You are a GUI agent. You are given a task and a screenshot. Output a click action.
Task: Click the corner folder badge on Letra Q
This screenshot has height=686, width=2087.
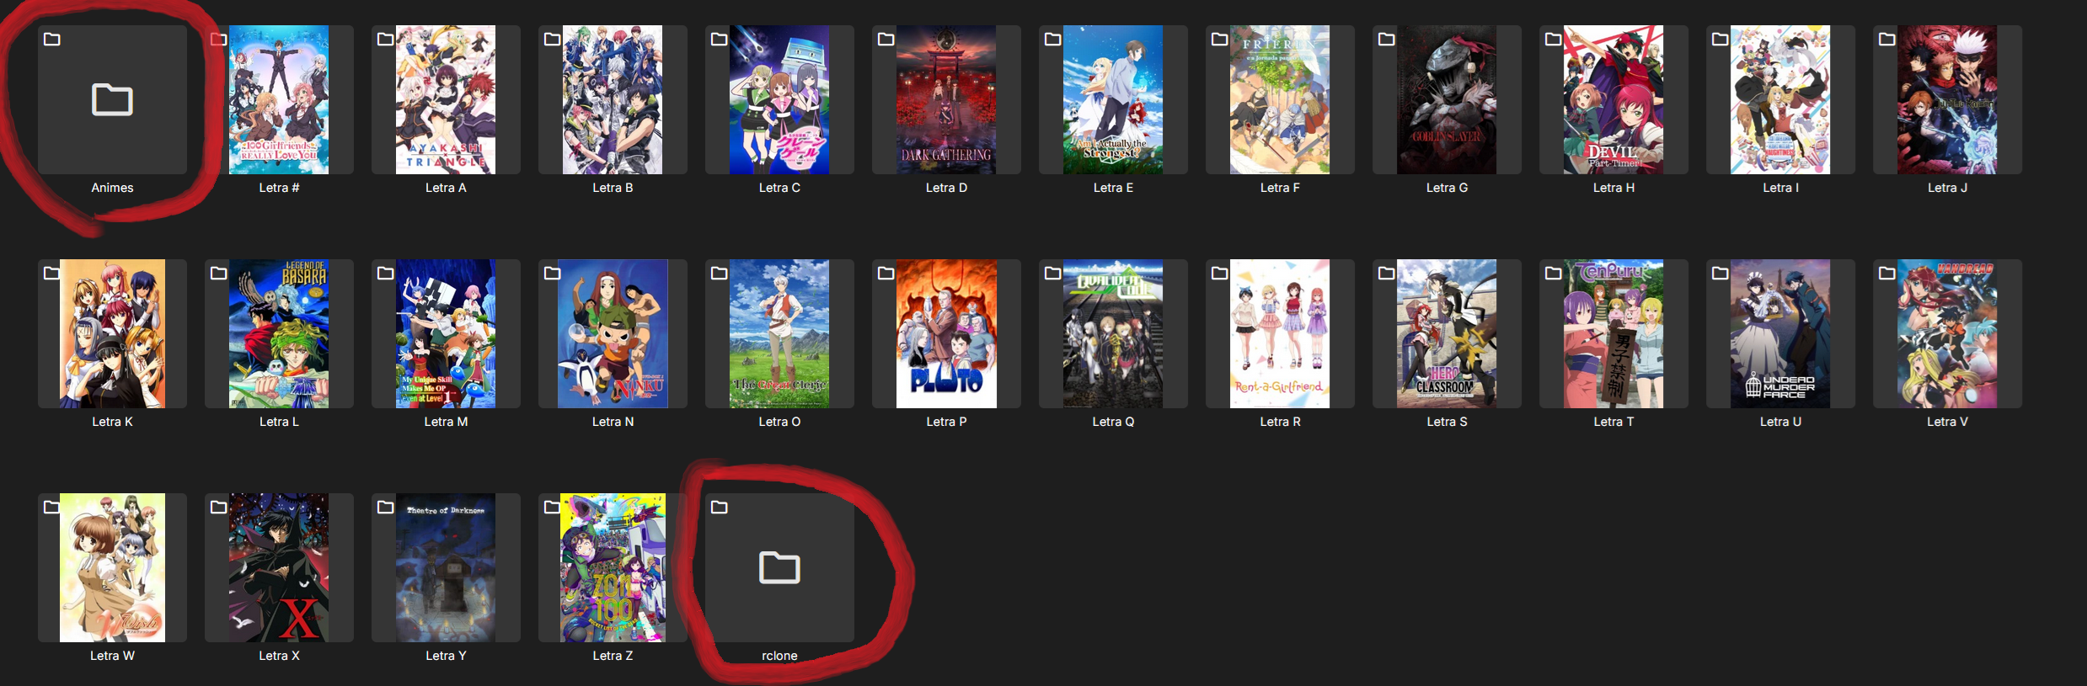click(x=1052, y=273)
